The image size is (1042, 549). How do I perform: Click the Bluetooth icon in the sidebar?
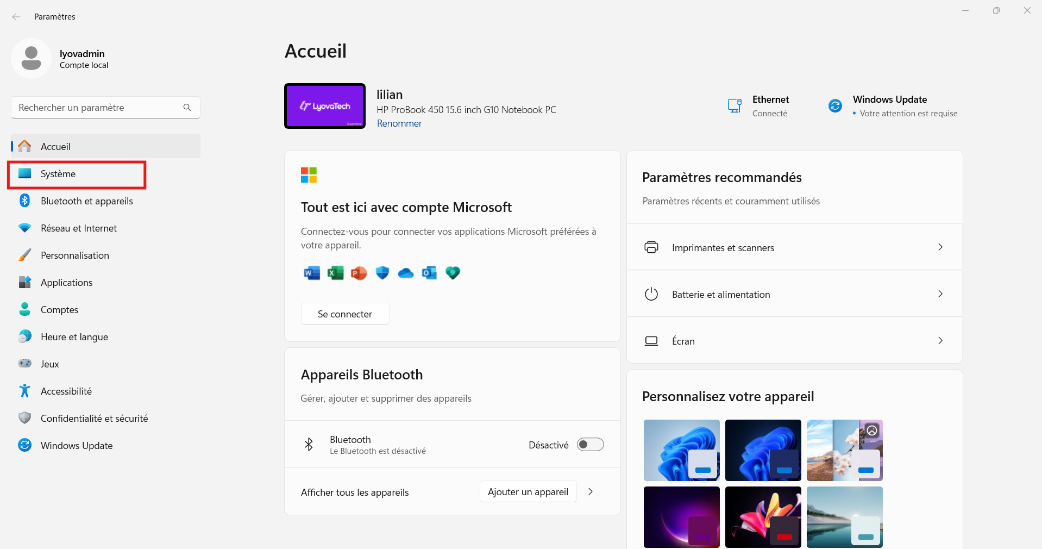[24, 201]
